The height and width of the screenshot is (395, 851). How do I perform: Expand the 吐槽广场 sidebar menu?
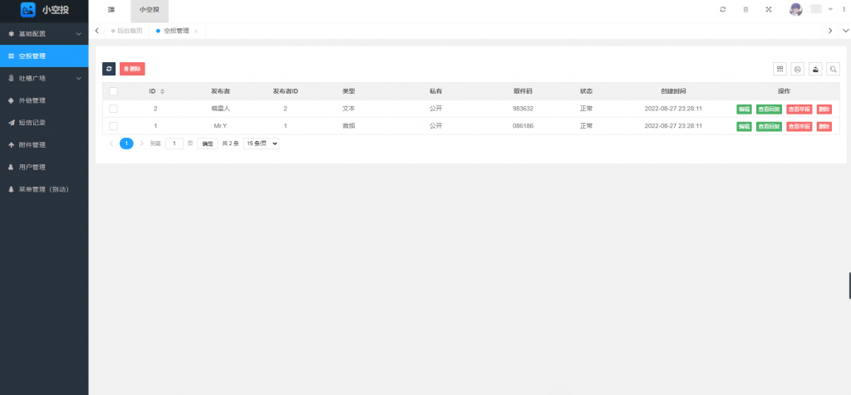[44, 78]
